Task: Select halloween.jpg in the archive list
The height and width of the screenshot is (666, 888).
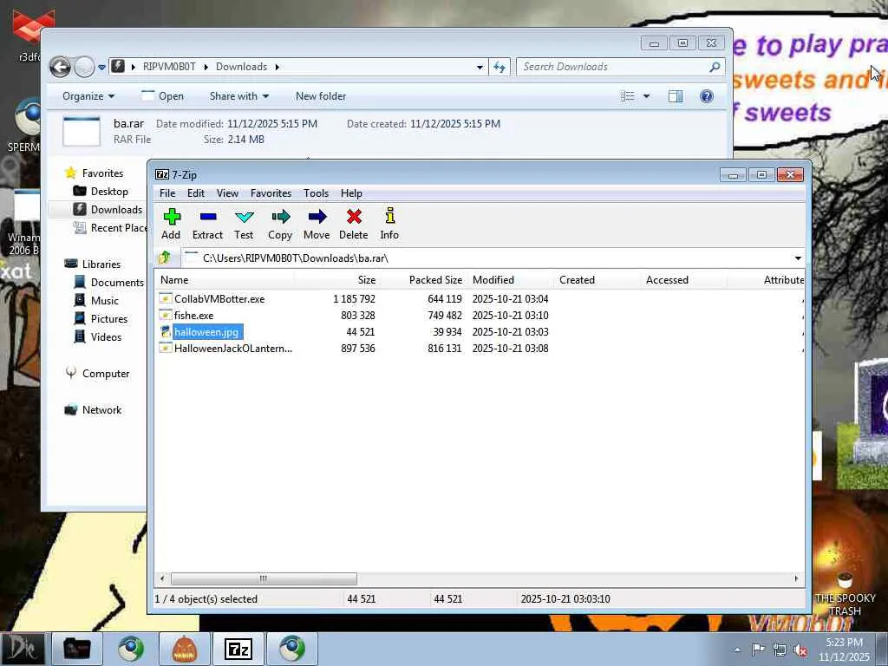Action: click(206, 332)
